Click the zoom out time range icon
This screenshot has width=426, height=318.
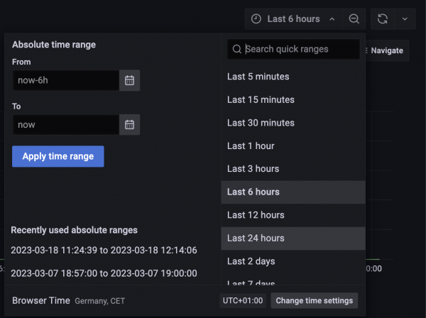pyautogui.click(x=354, y=19)
